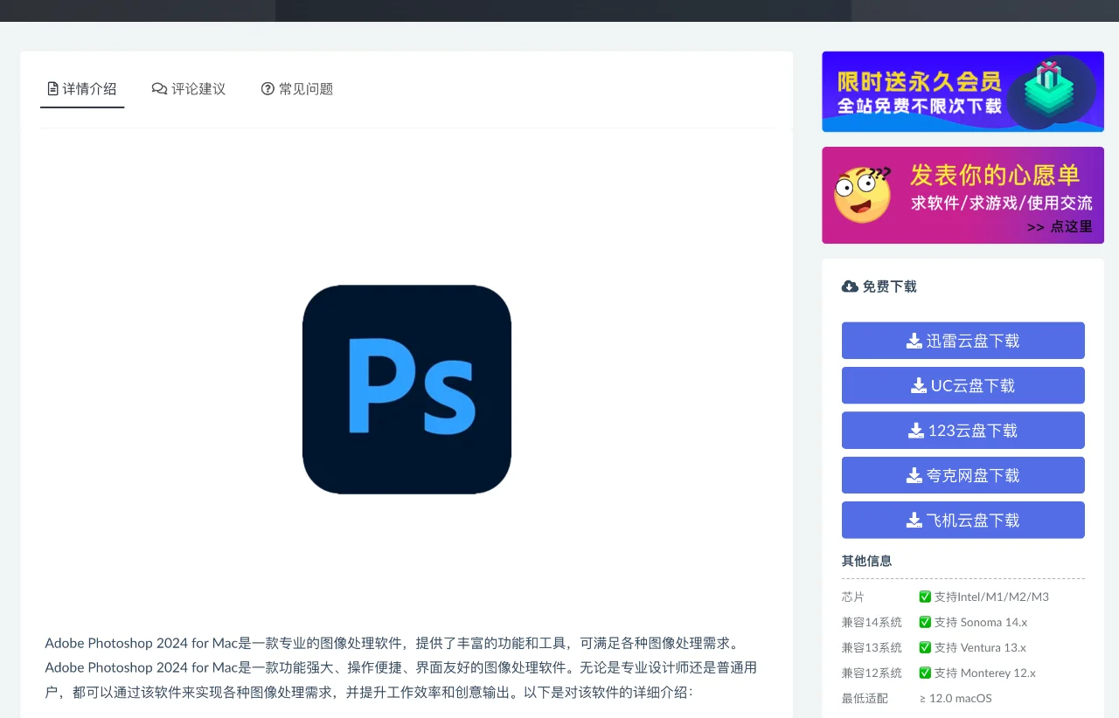Viewport: 1119px width, 718px height.
Task: Click the 求软件/求游戏/使用交流 banner text
Action: [x=1002, y=203]
